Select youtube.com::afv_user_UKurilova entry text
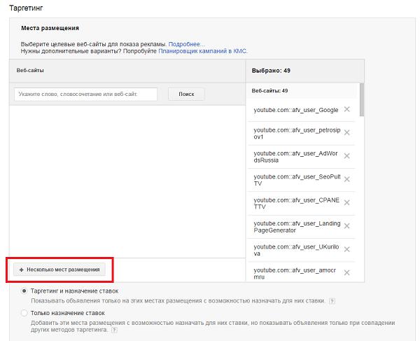Screen dimensions: 420x341 pos(296,250)
